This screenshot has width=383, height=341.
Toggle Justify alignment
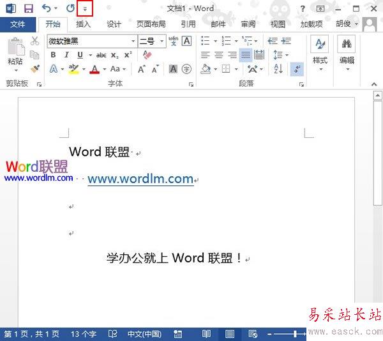[x=246, y=55]
